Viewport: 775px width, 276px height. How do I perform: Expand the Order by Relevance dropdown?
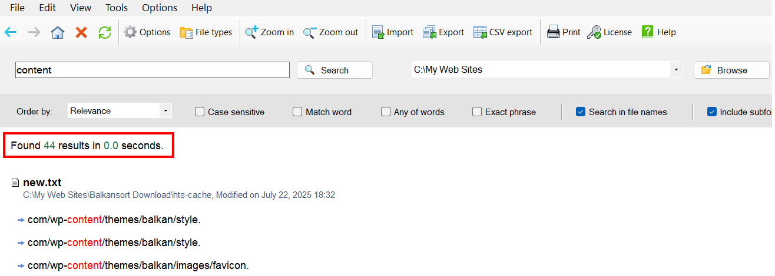120,110
